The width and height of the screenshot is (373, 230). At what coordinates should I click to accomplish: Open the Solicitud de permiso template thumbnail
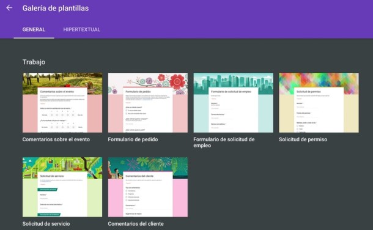319,103
